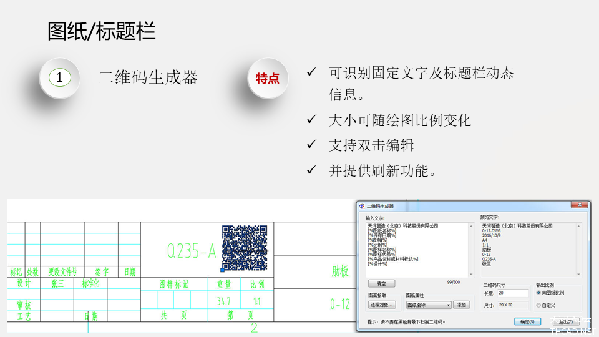Click the 重量 header cell
Image resolution: width=599 pixels, height=337 pixels.
(224, 285)
